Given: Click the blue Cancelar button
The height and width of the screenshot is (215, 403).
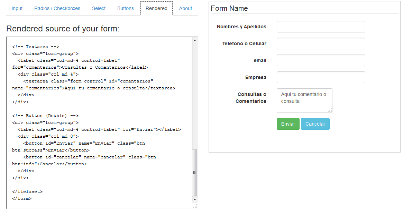Looking at the screenshot, I should pyautogui.click(x=315, y=124).
